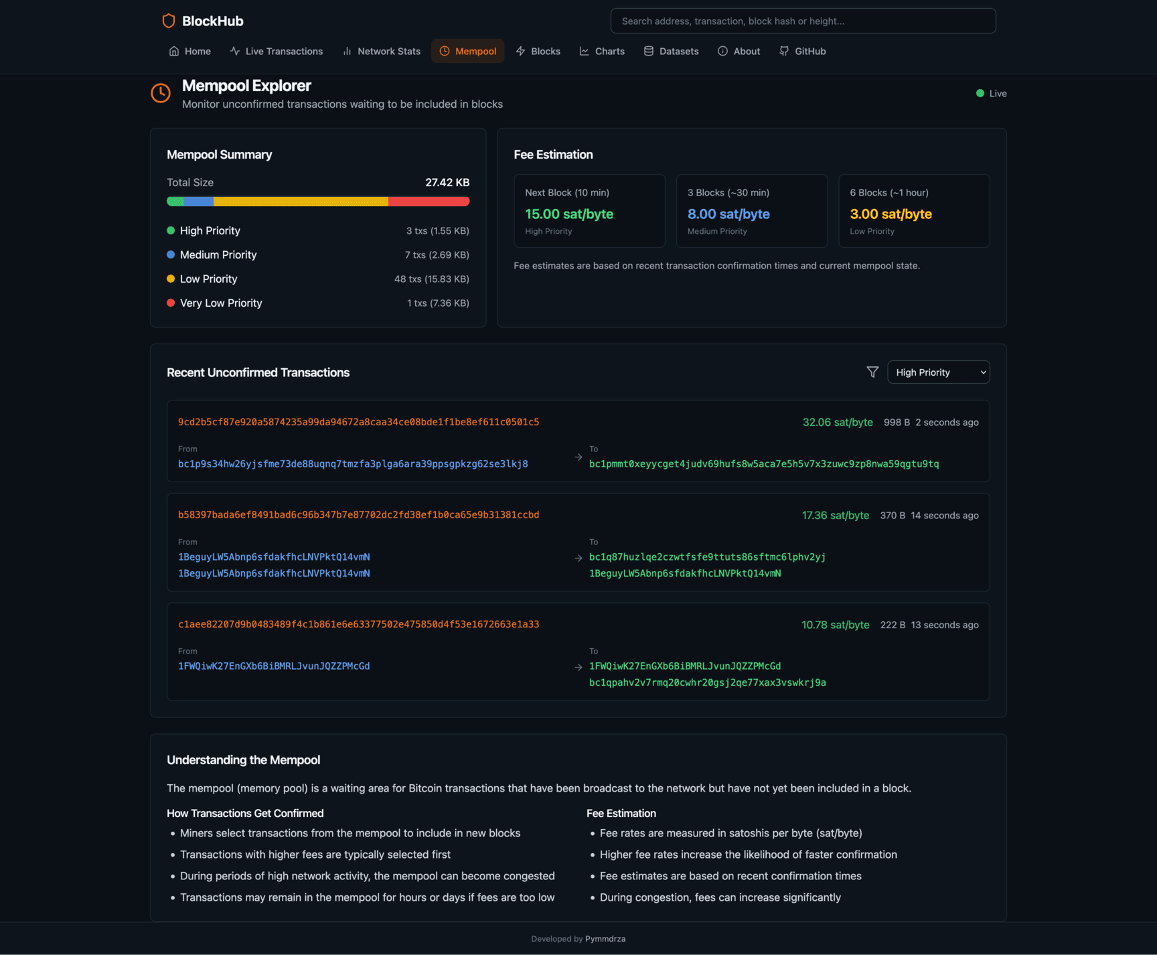Screen dimensions: 1157x955
Task: Click the lightning bolt icon beside Blocks
Action: coord(520,51)
